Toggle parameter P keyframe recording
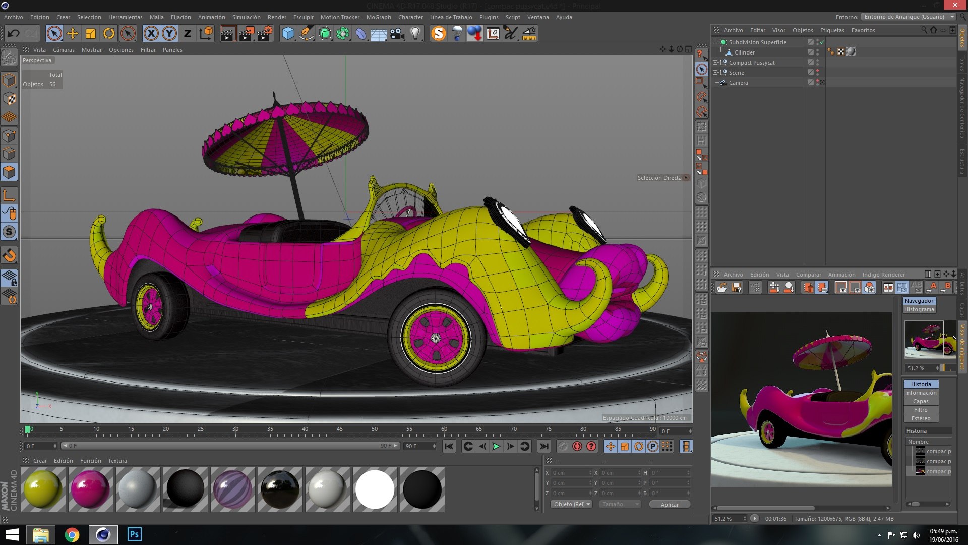This screenshot has height=545, width=968. (x=653, y=446)
